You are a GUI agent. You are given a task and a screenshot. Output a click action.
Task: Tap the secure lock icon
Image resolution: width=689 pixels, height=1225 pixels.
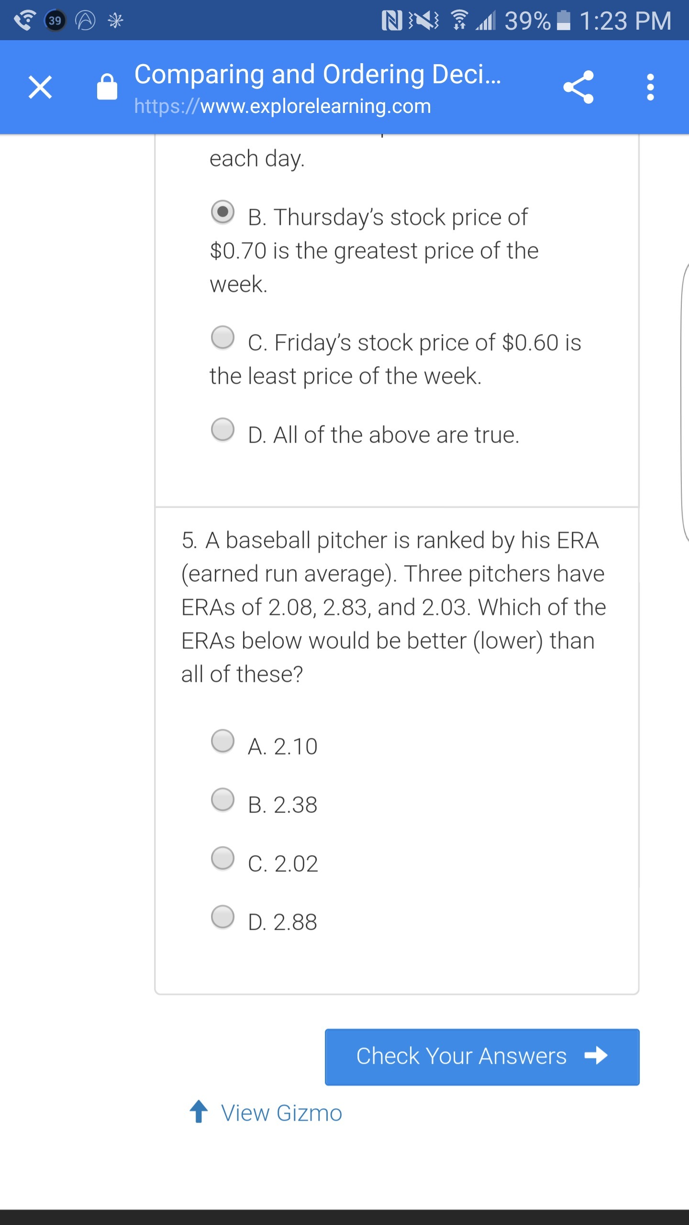point(107,87)
